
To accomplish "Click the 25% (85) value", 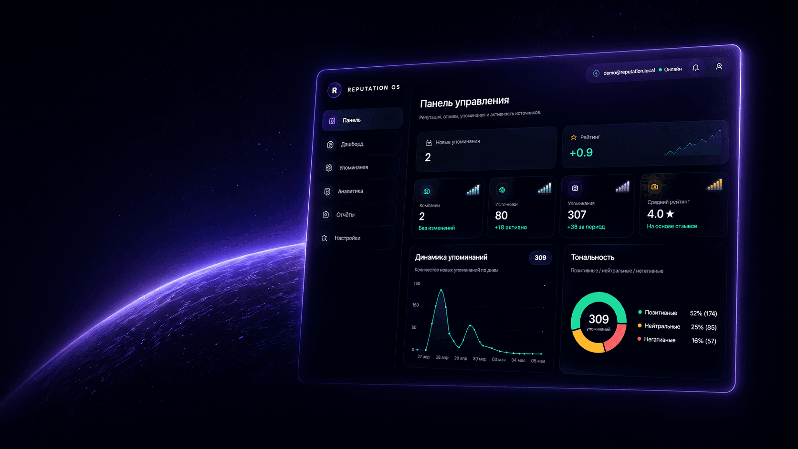I will (703, 327).
